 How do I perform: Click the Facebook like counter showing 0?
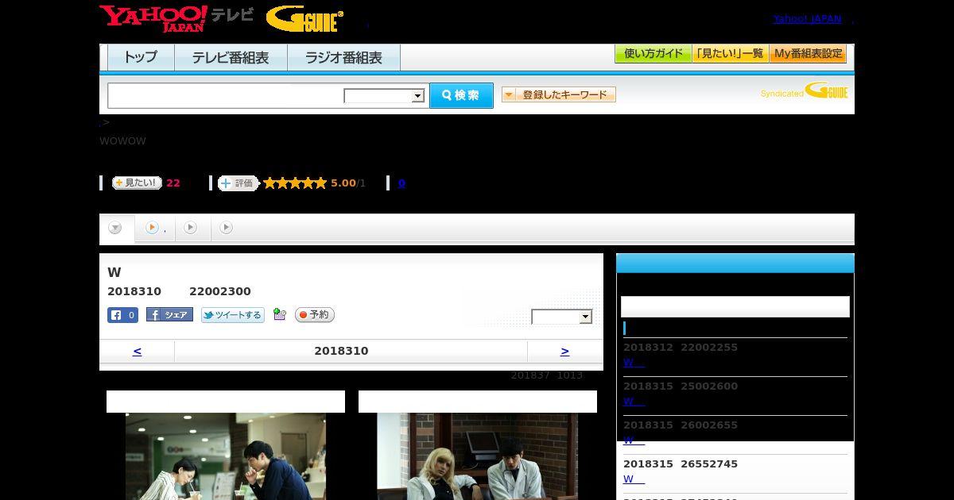122,315
